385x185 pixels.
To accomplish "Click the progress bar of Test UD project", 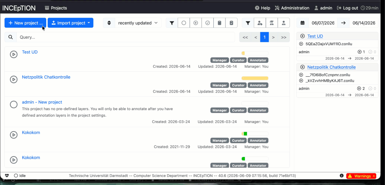I will tap(255, 53).
